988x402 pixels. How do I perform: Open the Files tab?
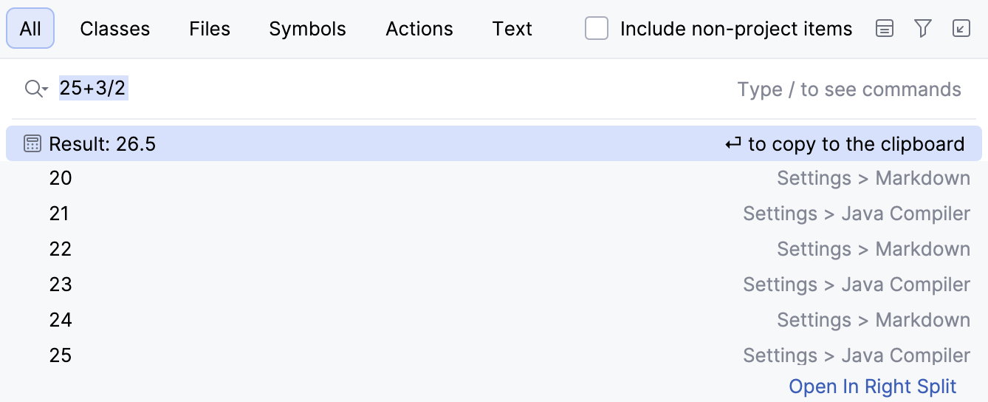(x=210, y=29)
